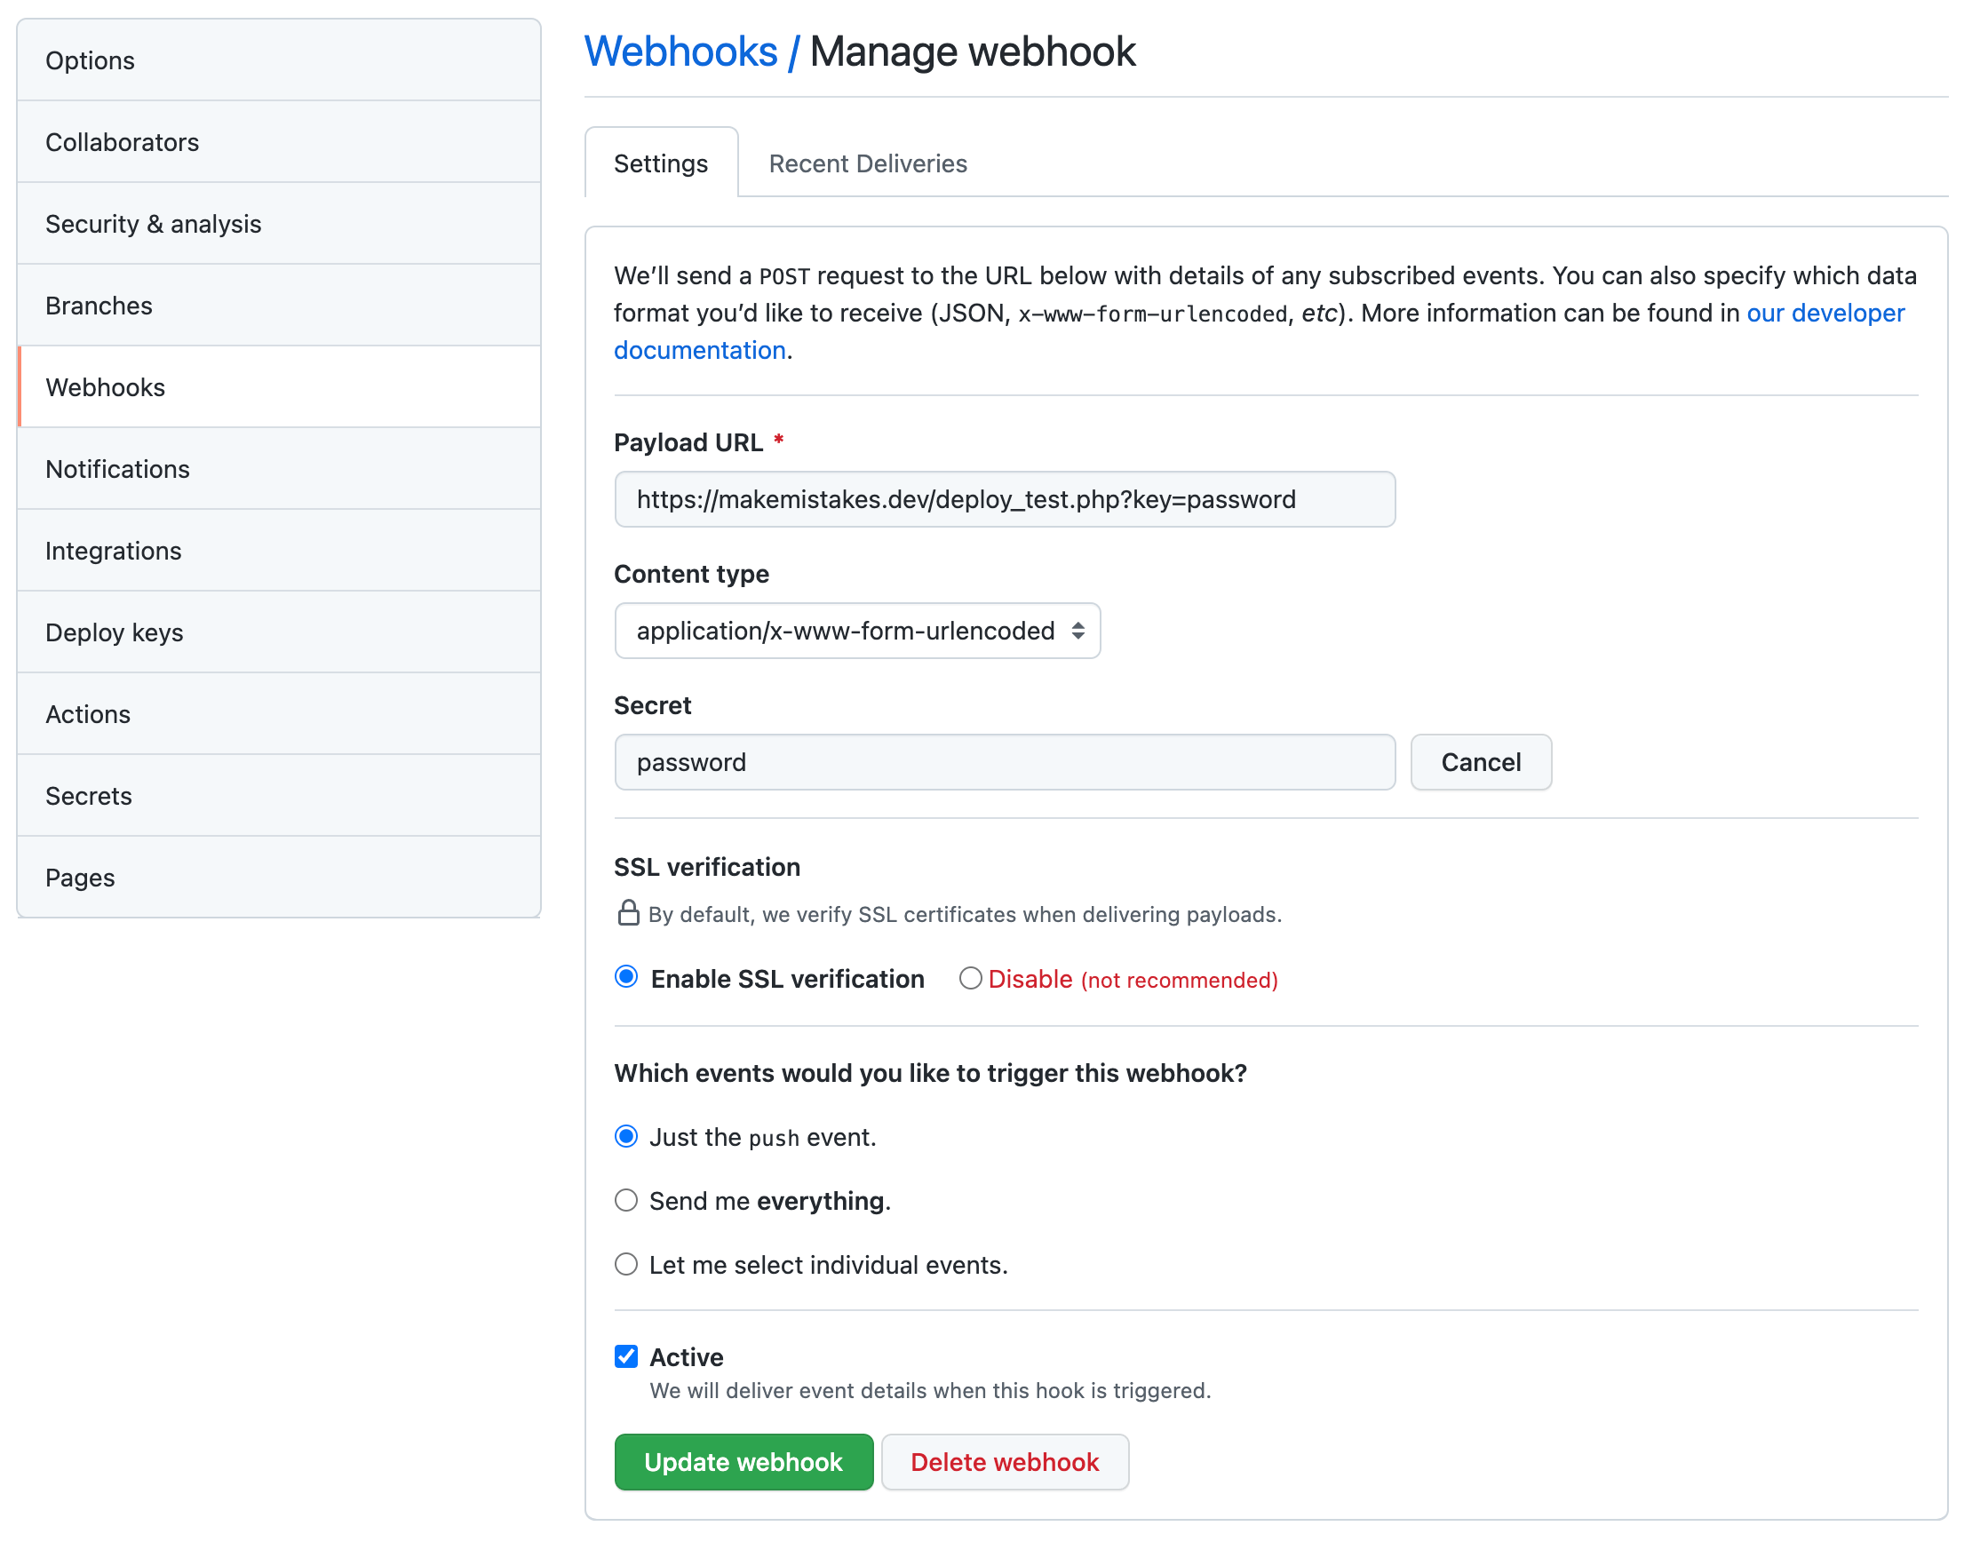Screen dimensions: 1972x1542
Task: Cancel the secret edit
Action: (x=1480, y=763)
